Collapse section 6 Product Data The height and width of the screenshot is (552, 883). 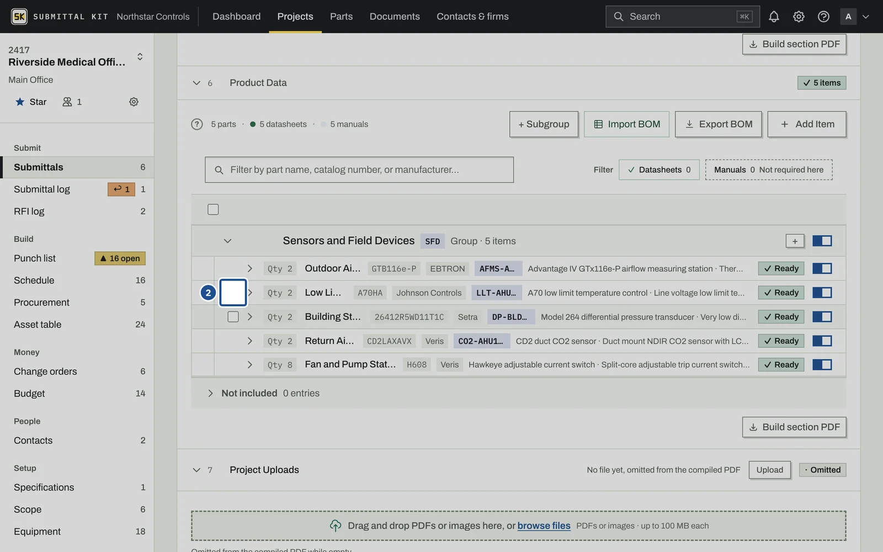pyautogui.click(x=196, y=83)
